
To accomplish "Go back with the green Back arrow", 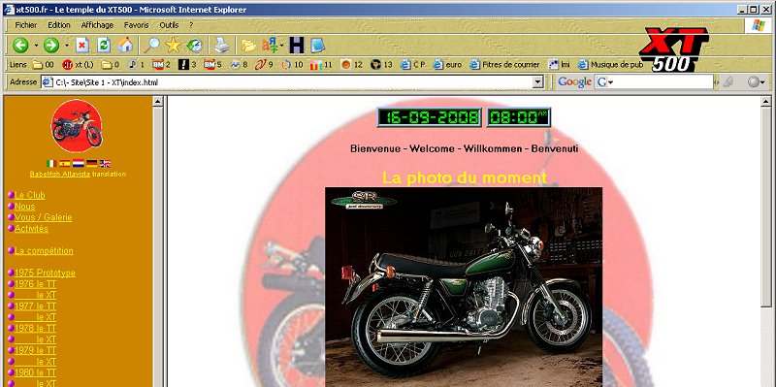I will (20, 46).
